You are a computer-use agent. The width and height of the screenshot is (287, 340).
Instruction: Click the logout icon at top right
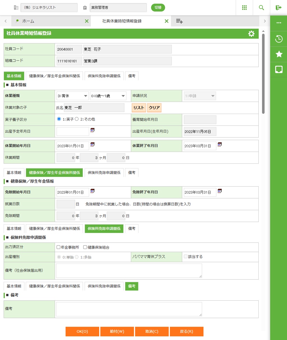pyautogui.click(x=279, y=8)
